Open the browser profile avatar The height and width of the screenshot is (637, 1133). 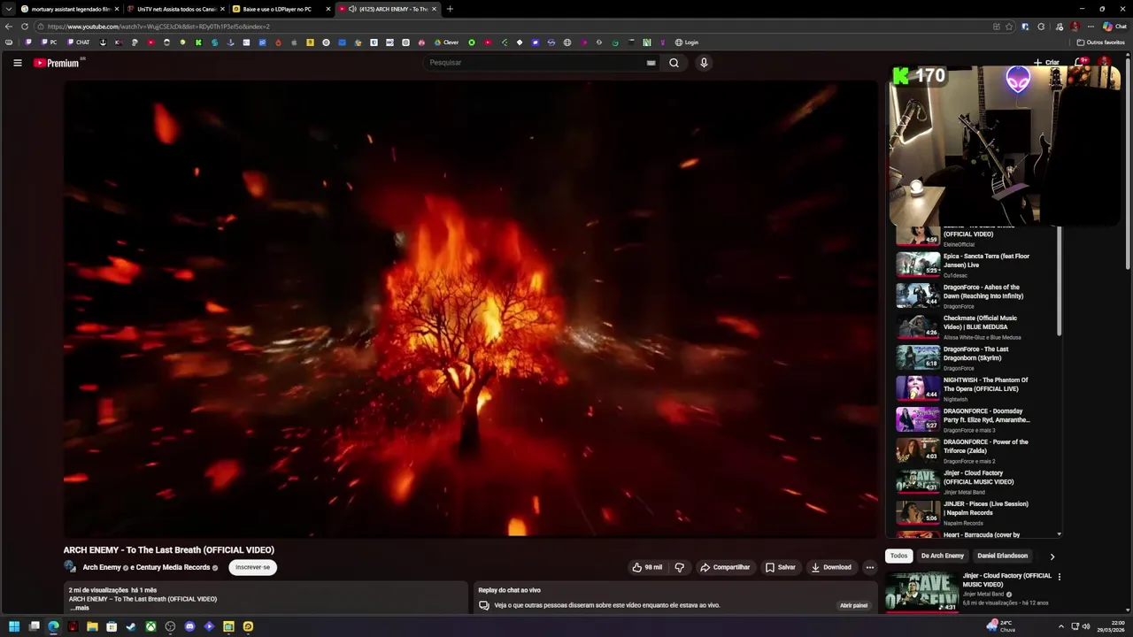click(x=1075, y=27)
